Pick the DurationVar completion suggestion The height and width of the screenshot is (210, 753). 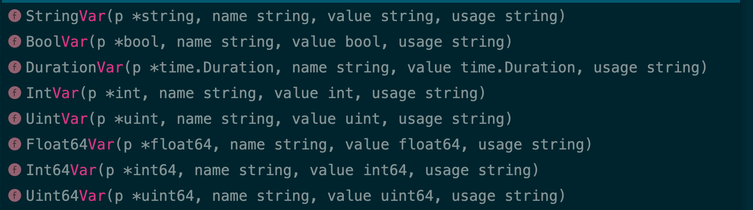75,67
